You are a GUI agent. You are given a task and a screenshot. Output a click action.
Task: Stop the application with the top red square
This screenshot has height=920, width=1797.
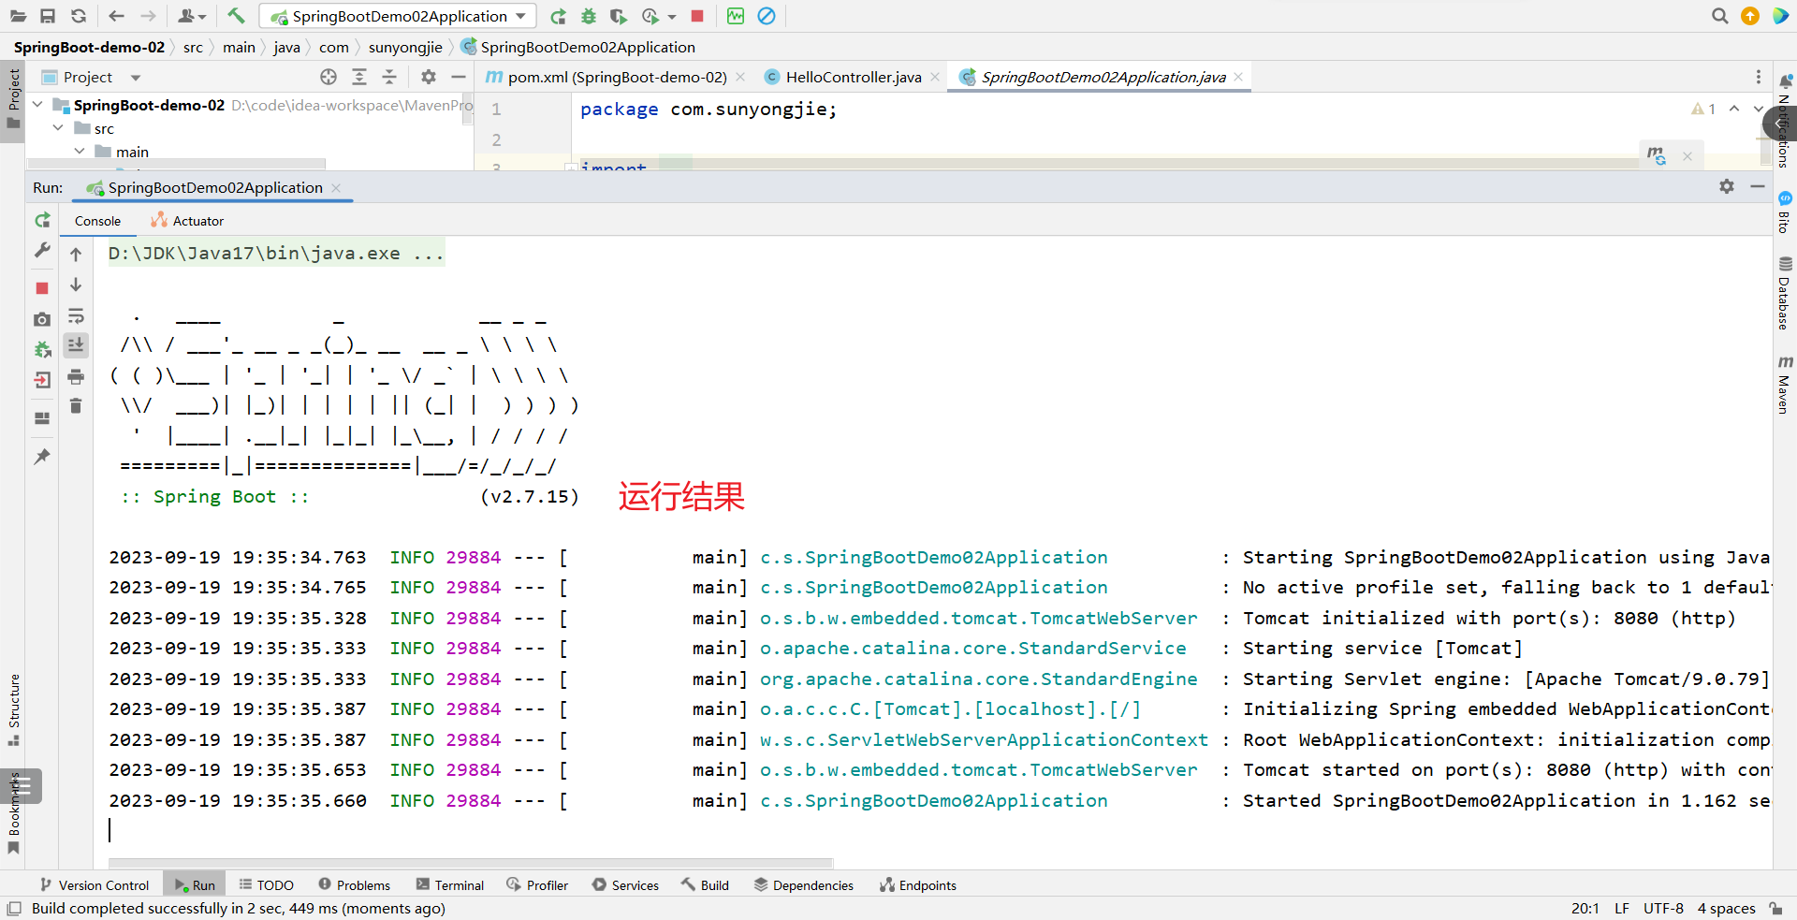(697, 16)
